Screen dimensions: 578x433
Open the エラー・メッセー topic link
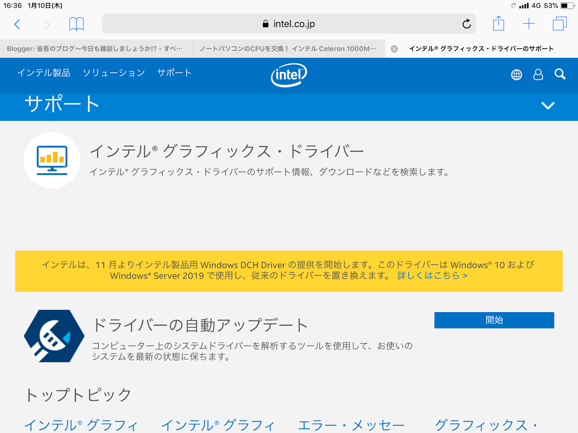[x=351, y=425]
